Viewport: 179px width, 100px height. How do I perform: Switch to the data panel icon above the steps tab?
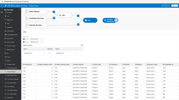coord(2,9)
